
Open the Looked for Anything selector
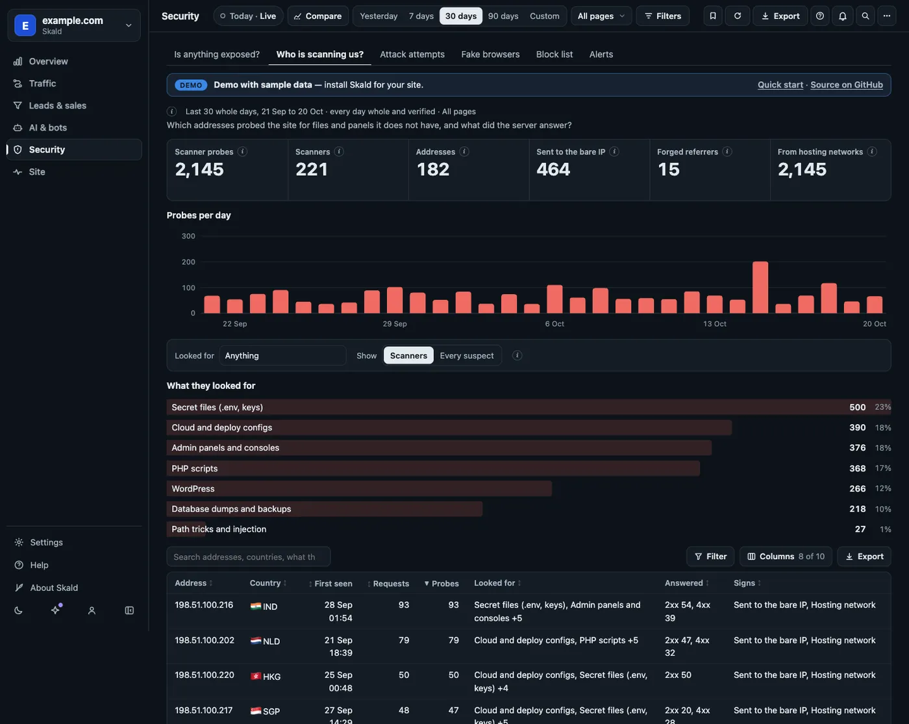tap(282, 355)
